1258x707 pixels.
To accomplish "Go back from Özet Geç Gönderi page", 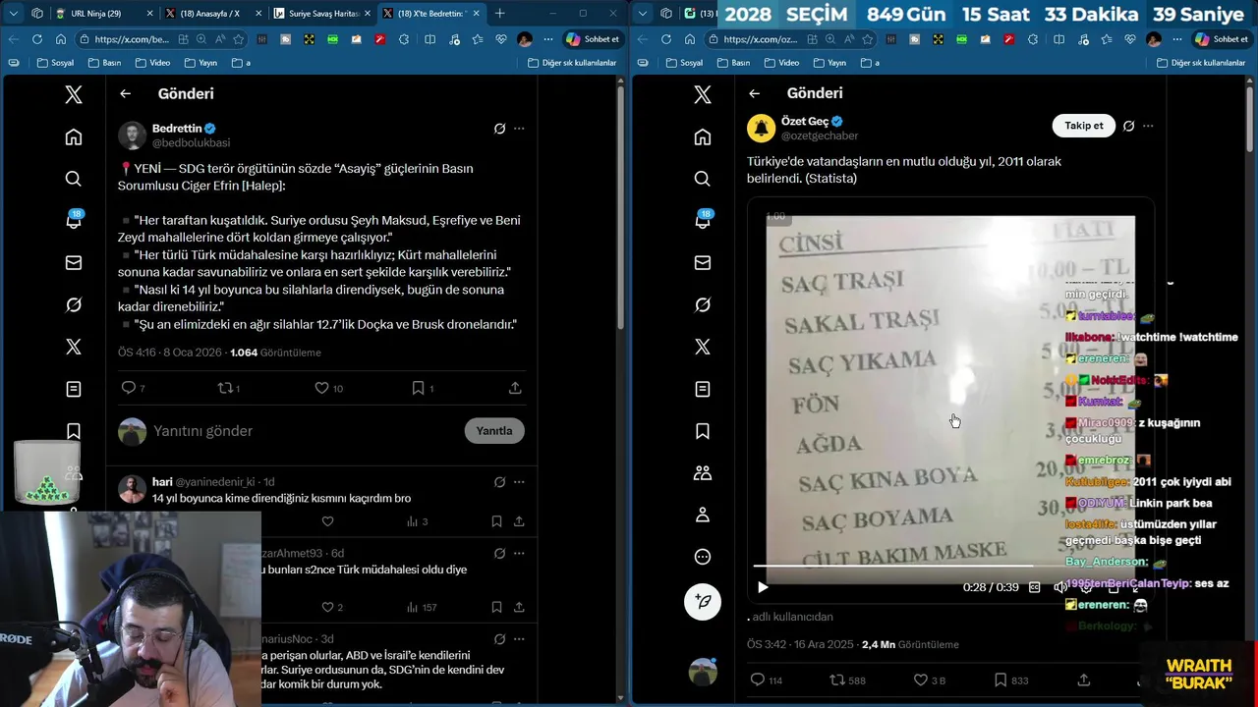I will (x=755, y=93).
